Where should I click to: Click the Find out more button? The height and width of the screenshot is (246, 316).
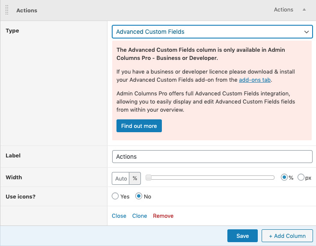pyautogui.click(x=139, y=126)
